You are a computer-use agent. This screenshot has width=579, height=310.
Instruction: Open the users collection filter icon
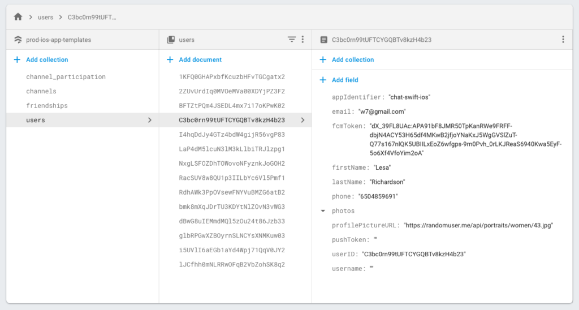[292, 40]
